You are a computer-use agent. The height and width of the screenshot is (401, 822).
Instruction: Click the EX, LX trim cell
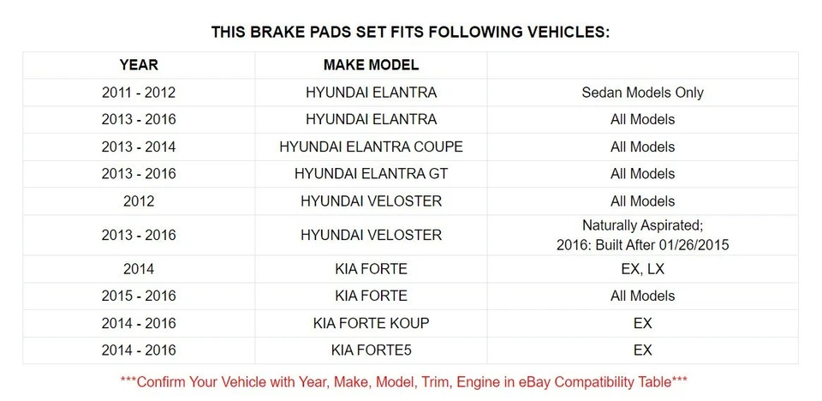642,269
